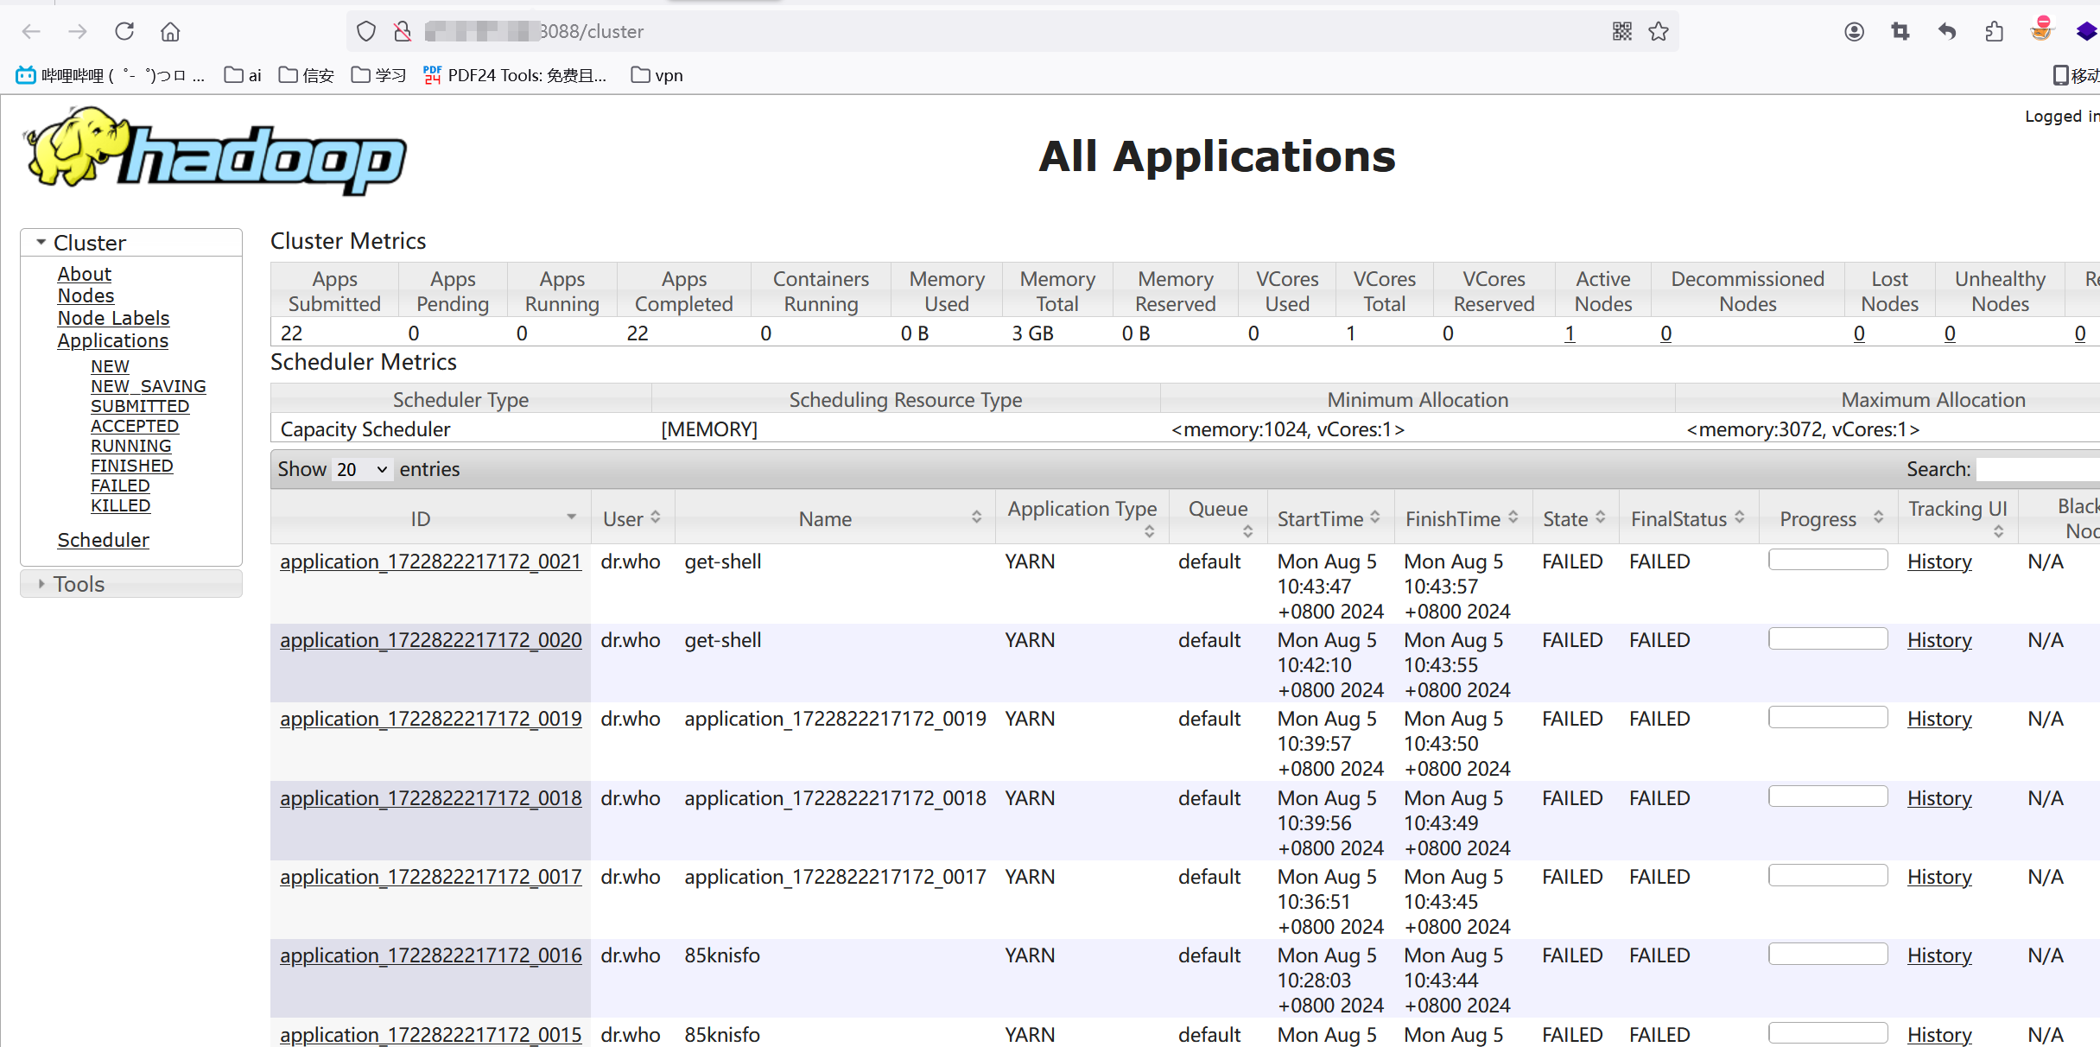
Task: Open the vpn bookmark folder
Action: pos(657,75)
